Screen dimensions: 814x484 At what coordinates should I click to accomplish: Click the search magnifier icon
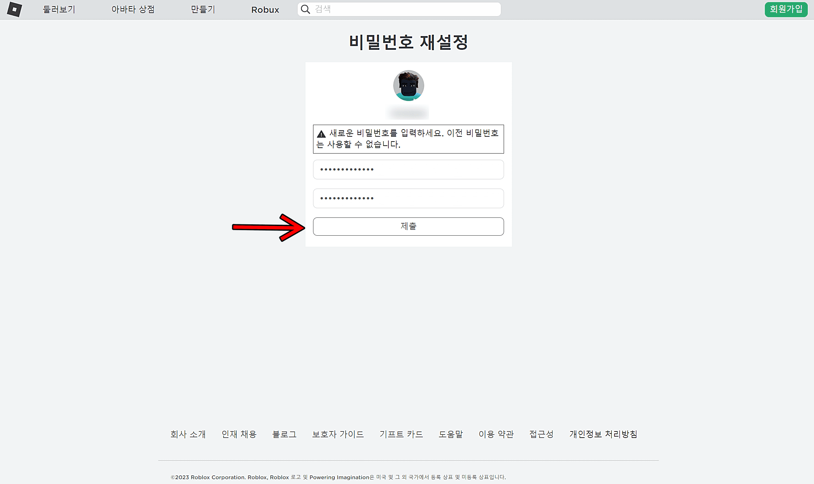305,9
